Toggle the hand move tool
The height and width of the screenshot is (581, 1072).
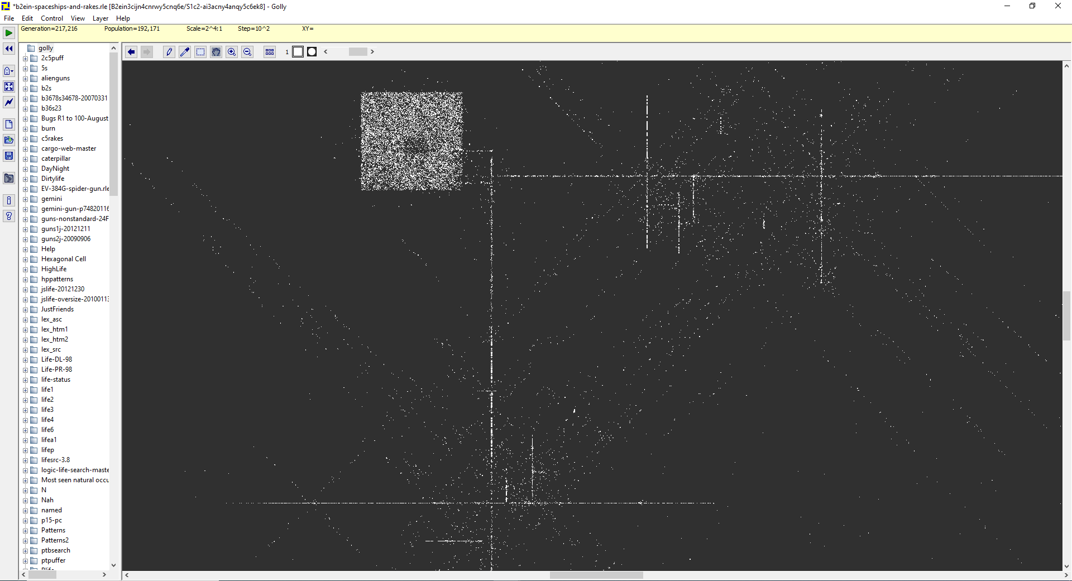[x=216, y=52]
